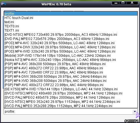The image size is (140, 123).
Task: Minimize the WinMEnc window
Action: tap(116, 3)
